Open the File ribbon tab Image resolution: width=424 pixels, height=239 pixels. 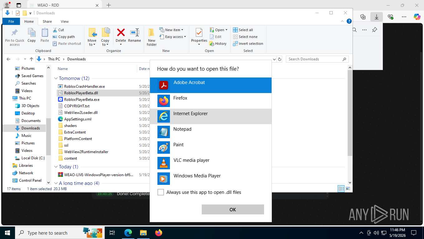[11, 21]
